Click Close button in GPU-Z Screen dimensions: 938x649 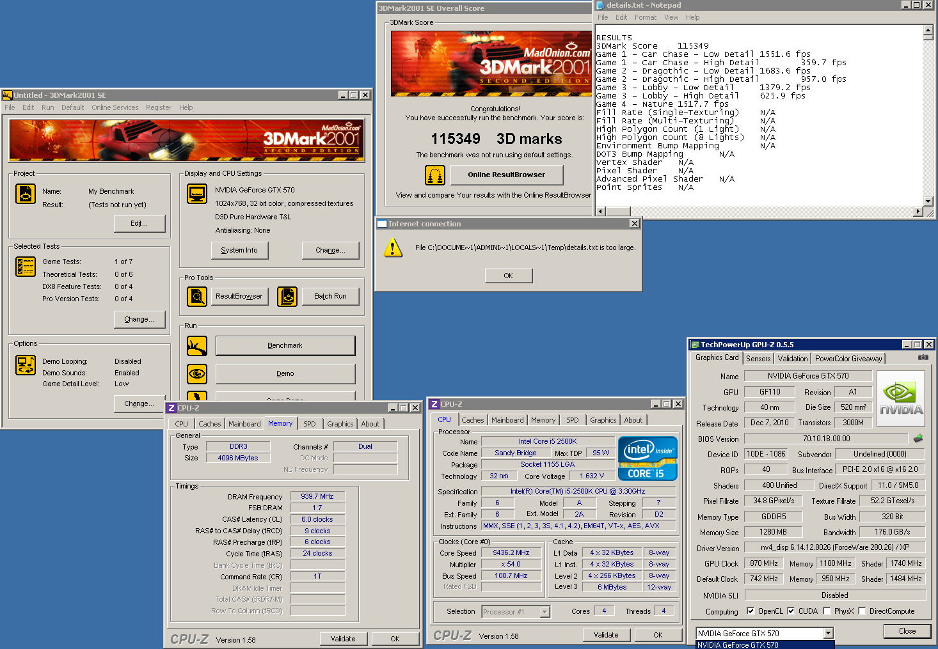click(x=907, y=631)
